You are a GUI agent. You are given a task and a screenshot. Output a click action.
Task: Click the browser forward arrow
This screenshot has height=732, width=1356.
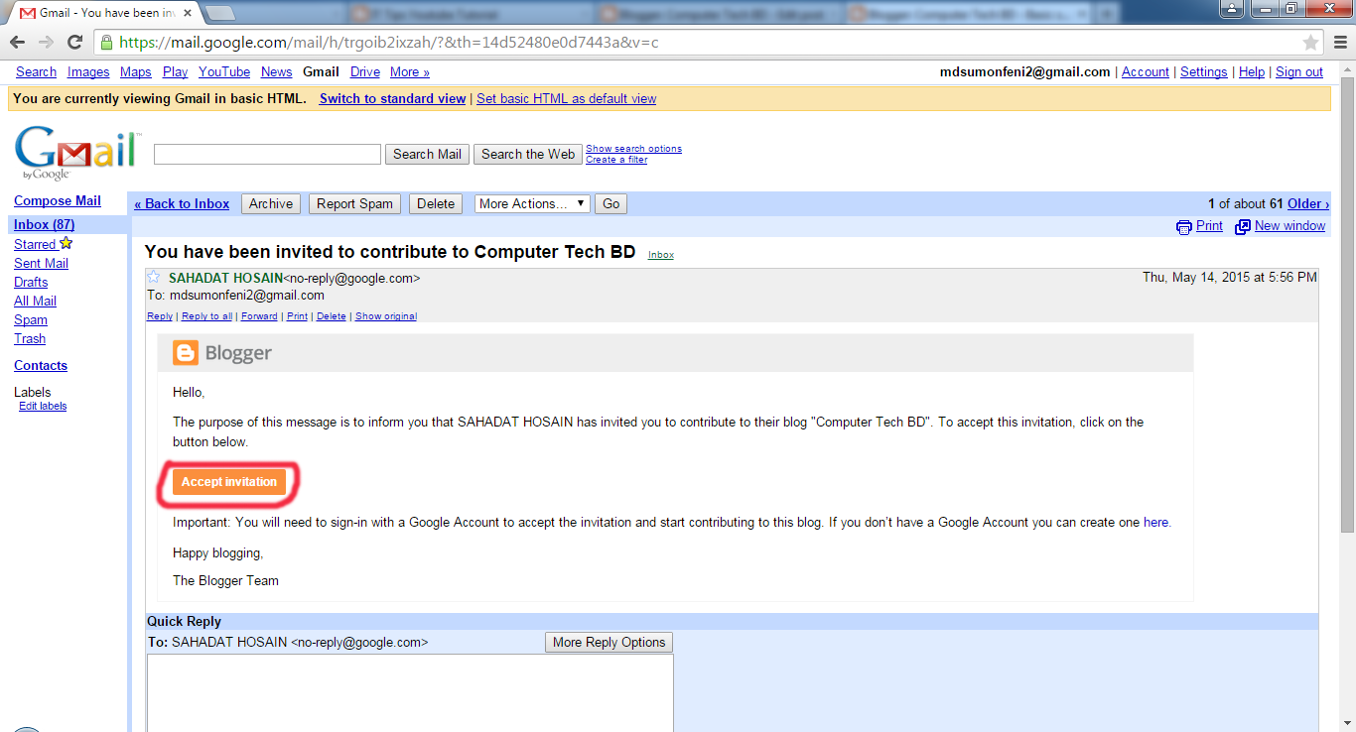pyautogui.click(x=46, y=43)
